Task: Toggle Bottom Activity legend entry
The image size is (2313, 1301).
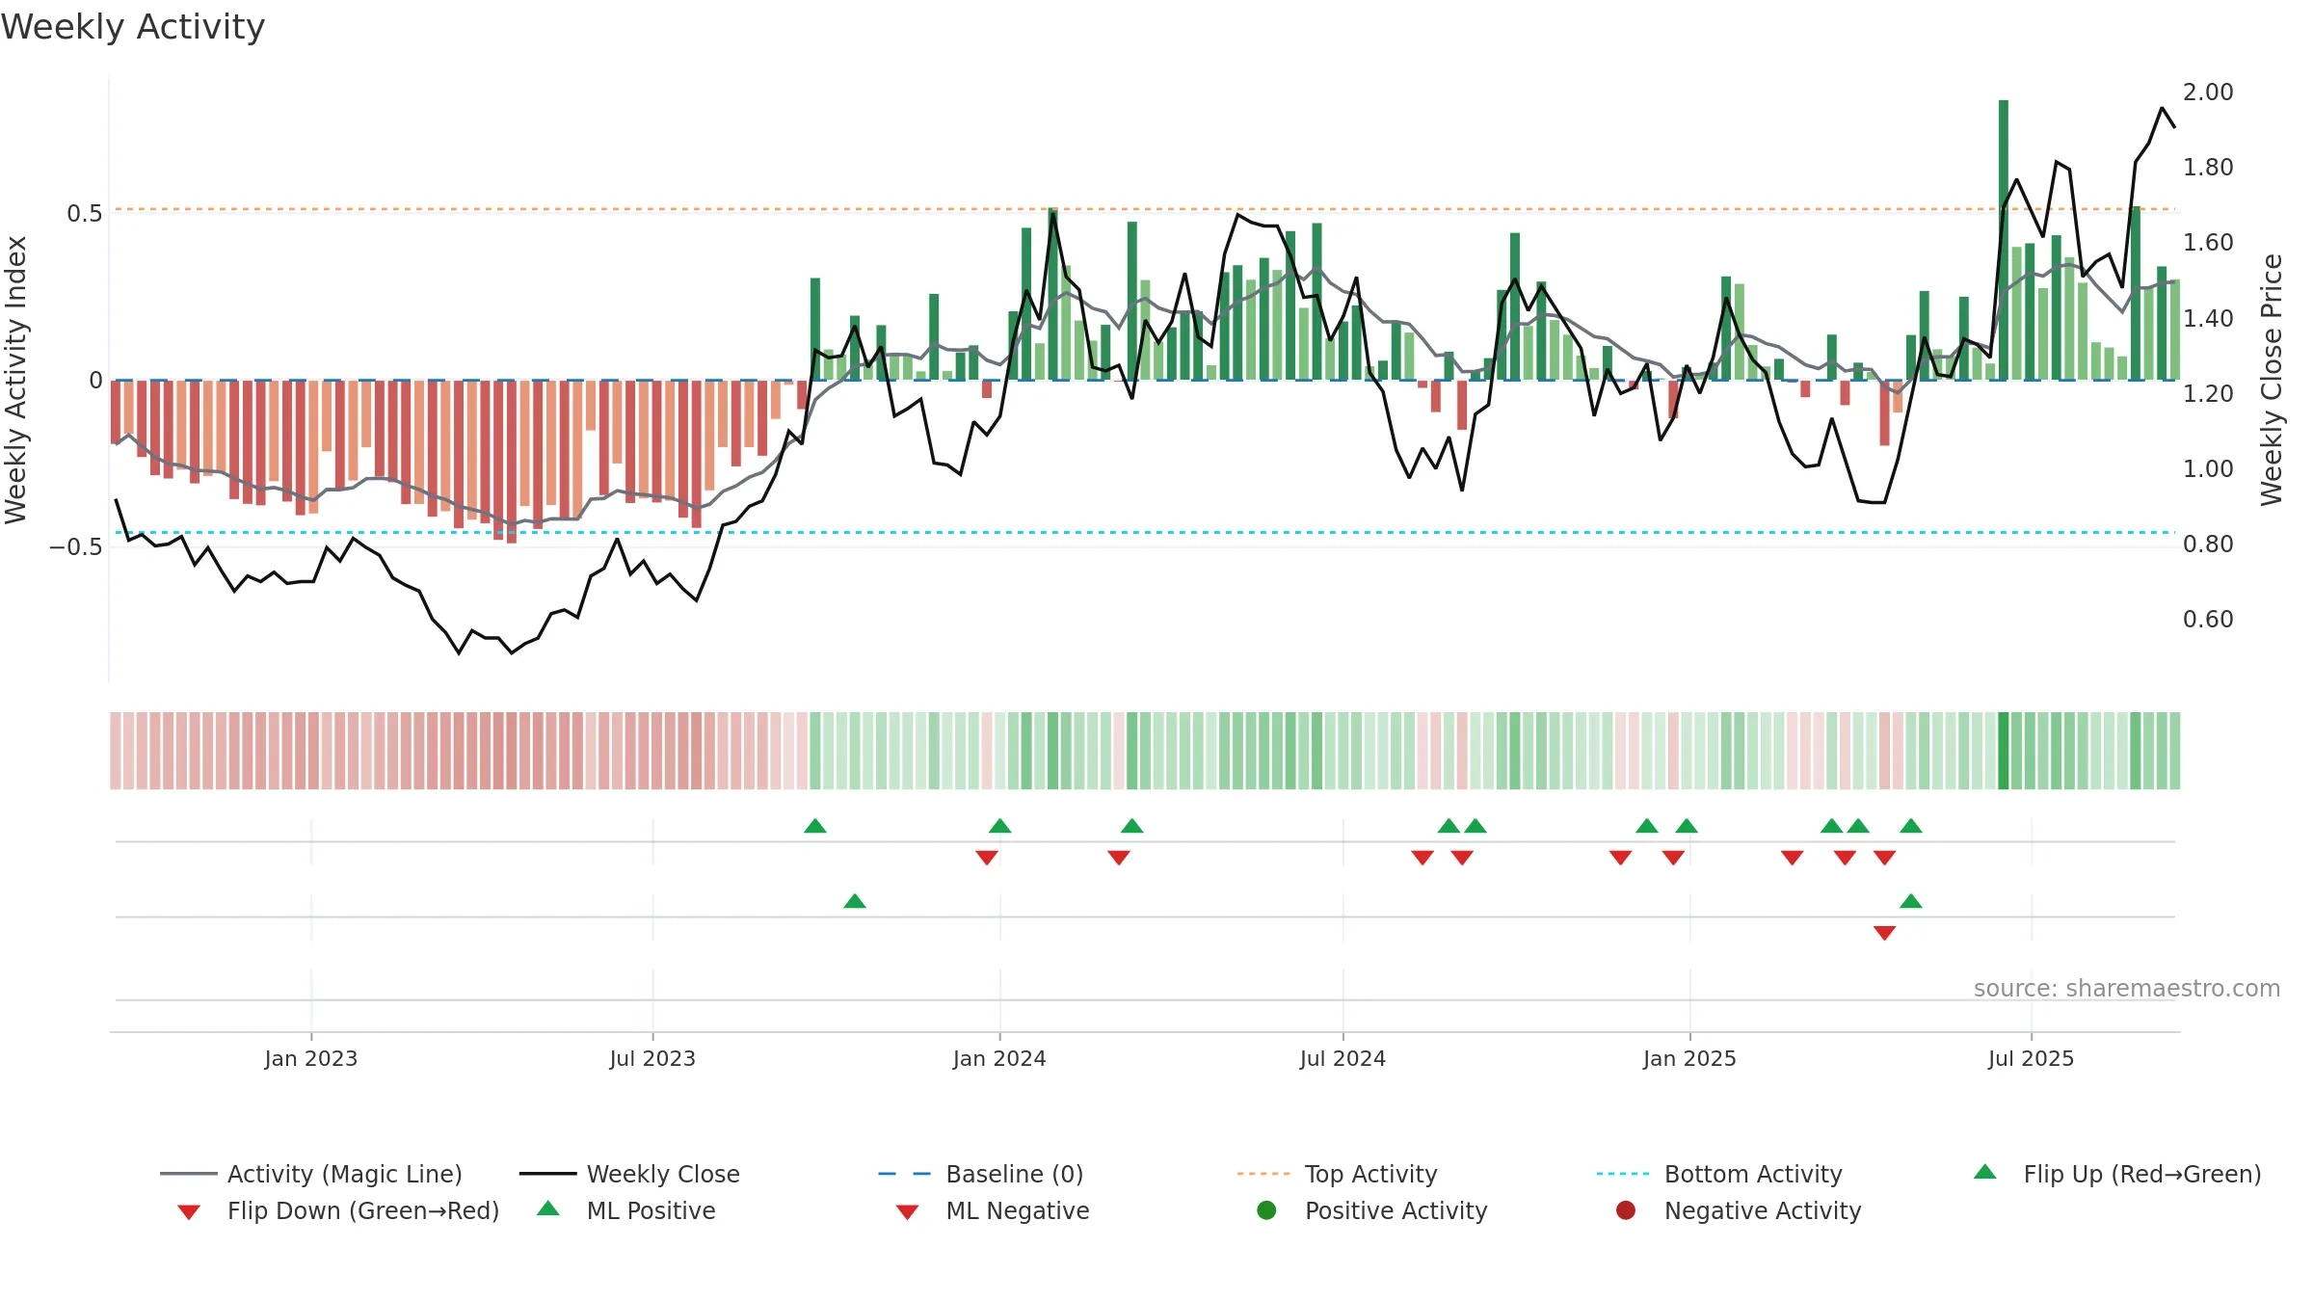Action: (1719, 1174)
